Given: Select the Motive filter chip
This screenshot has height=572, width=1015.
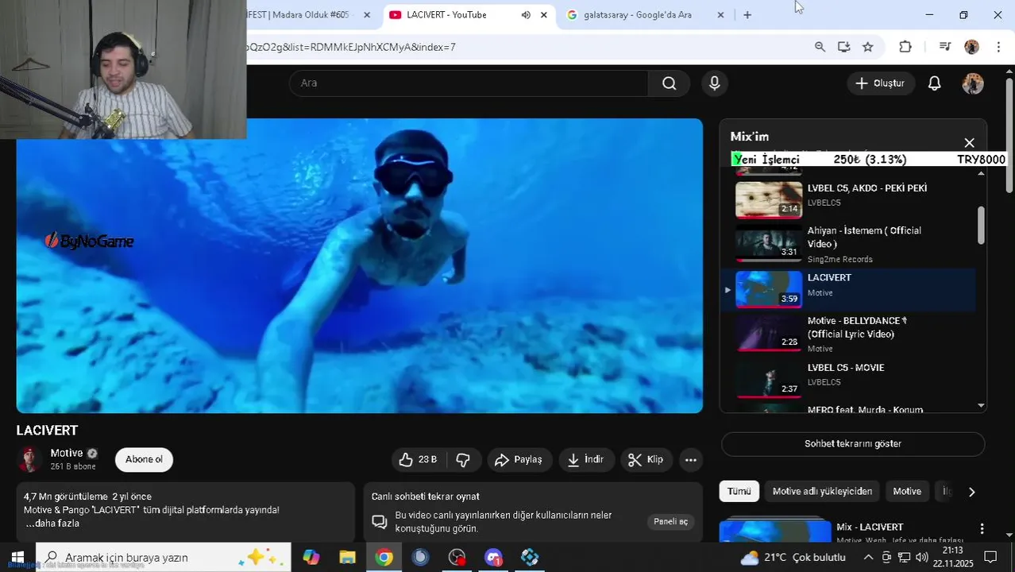Looking at the screenshot, I should [x=906, y=492].
